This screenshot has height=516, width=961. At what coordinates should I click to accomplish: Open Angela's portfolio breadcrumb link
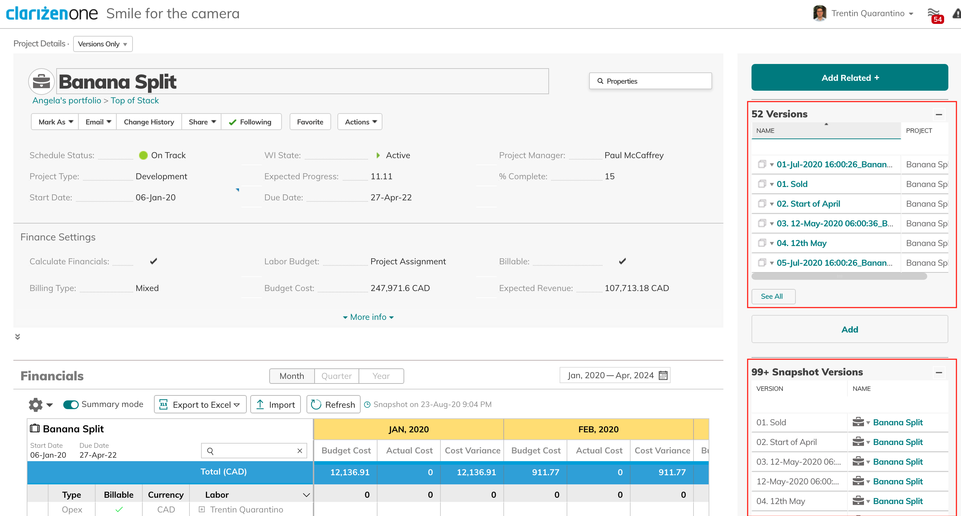[x=67, y=101]
